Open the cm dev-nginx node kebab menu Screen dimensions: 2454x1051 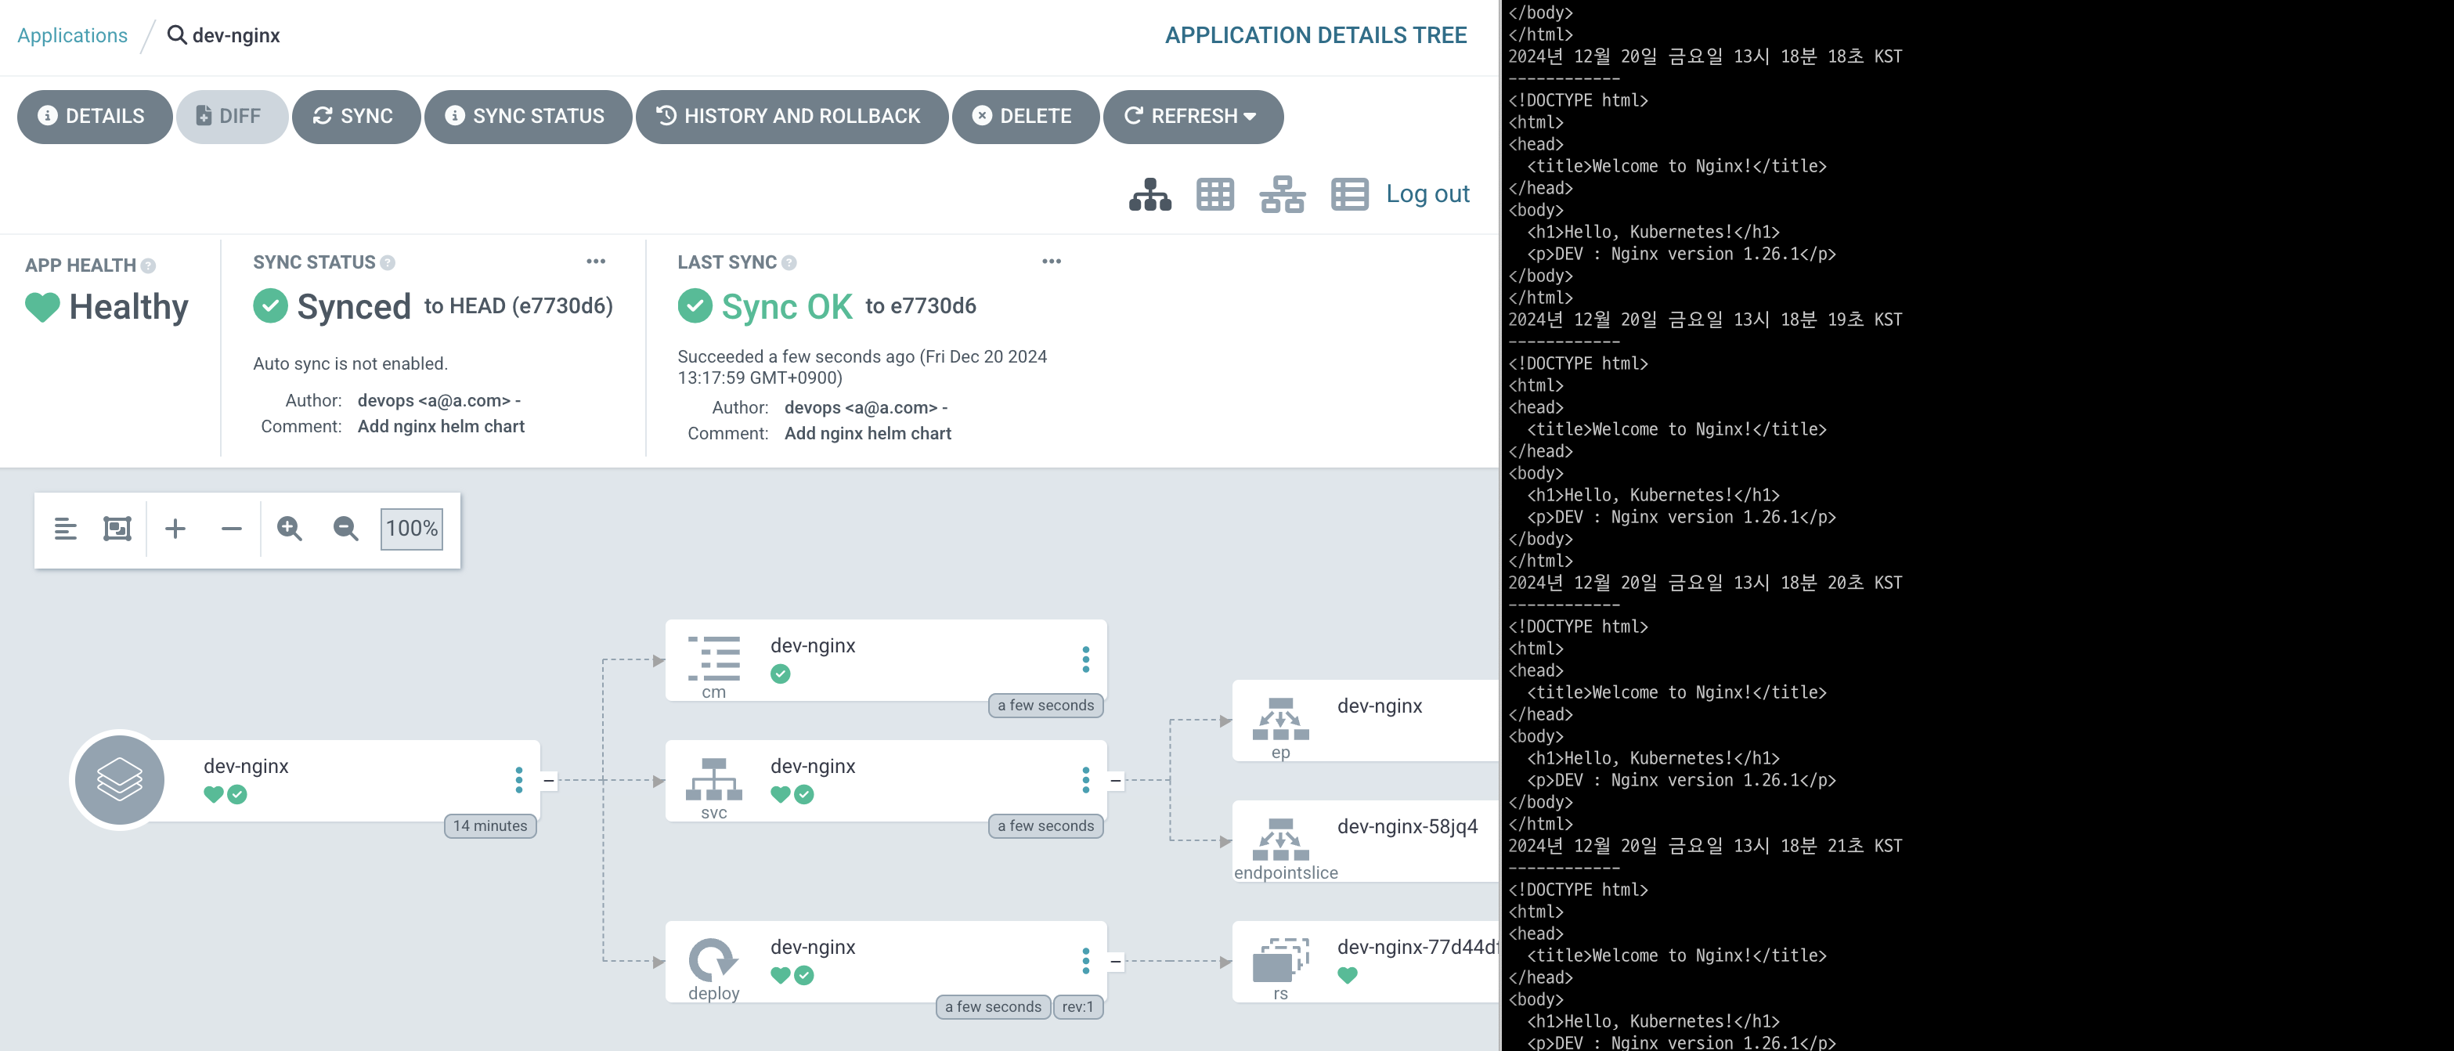click(1085, 659)
